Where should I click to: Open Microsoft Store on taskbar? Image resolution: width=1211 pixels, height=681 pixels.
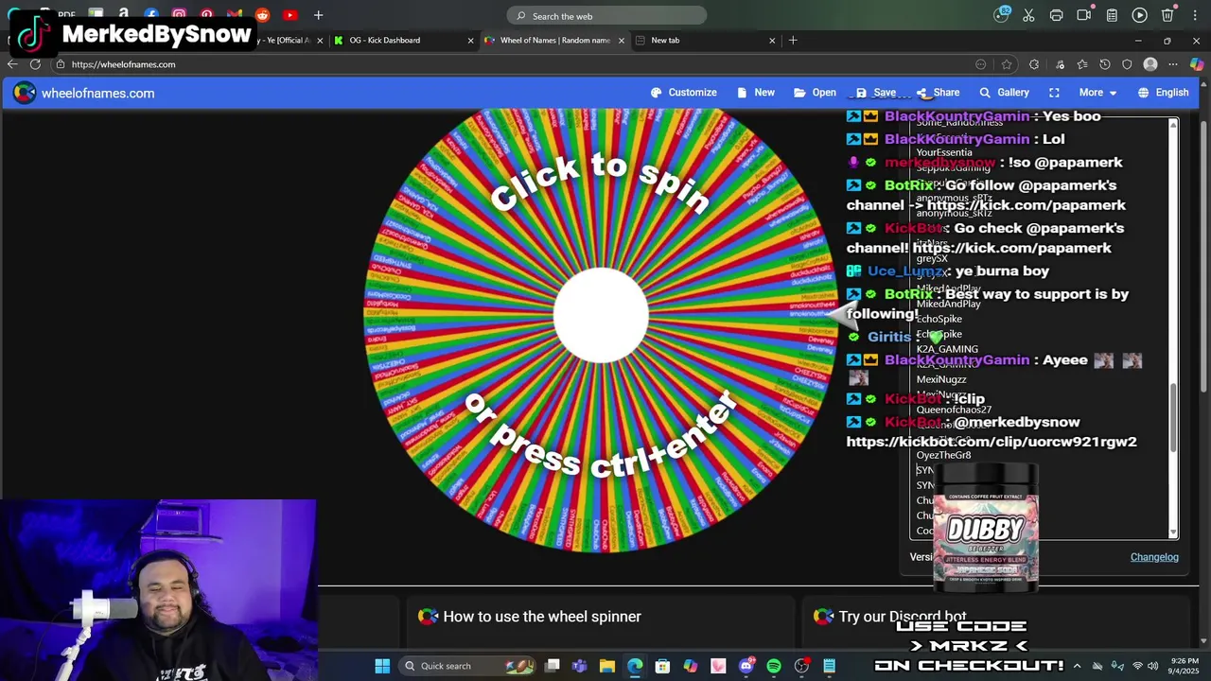pos(662,666)
